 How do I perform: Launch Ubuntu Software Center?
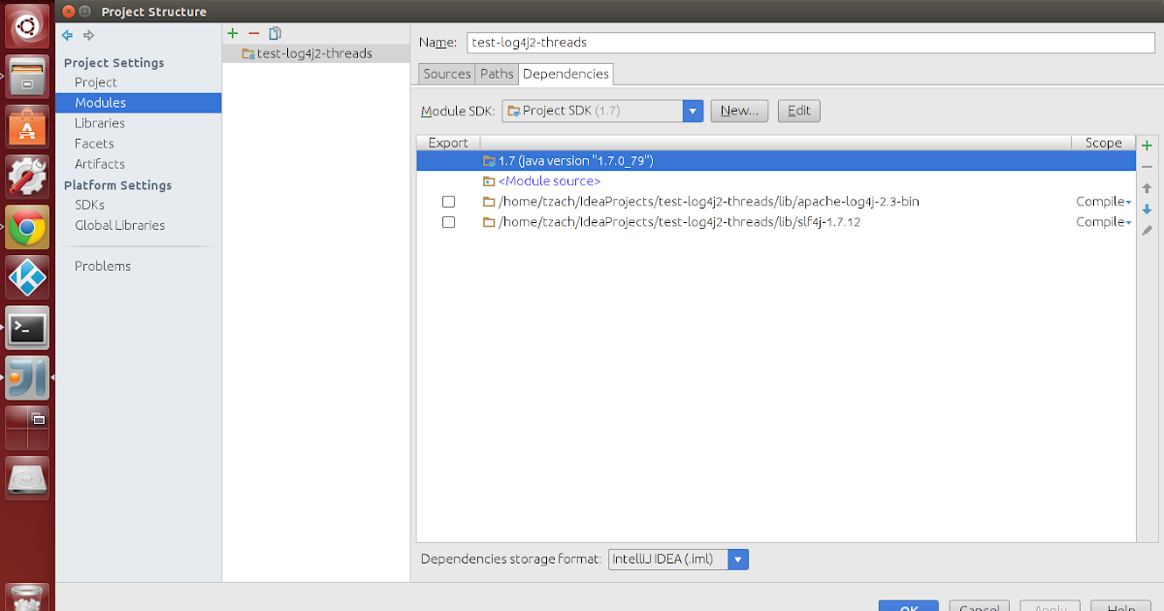(x=27, y=126)
